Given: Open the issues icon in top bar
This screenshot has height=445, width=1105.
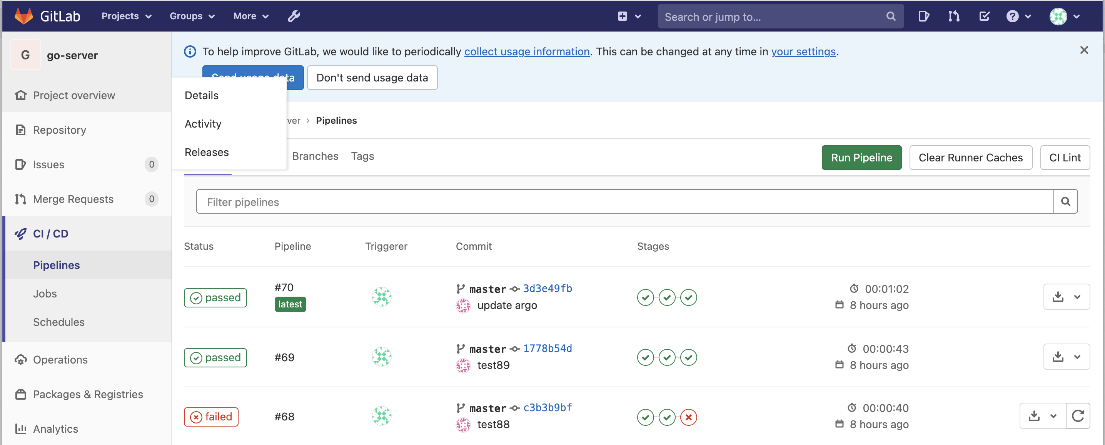Looking at the screenshot, I should pyautogui.click(x=923, y=16).
